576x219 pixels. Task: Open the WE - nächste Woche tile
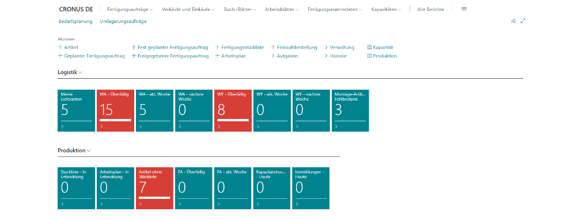pos(311,110)
